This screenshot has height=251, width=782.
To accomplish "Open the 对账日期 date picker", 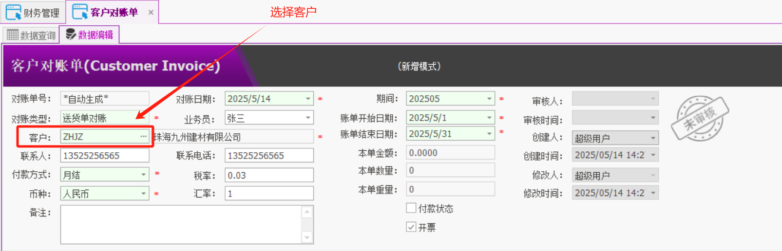I will tap(308, 99).
